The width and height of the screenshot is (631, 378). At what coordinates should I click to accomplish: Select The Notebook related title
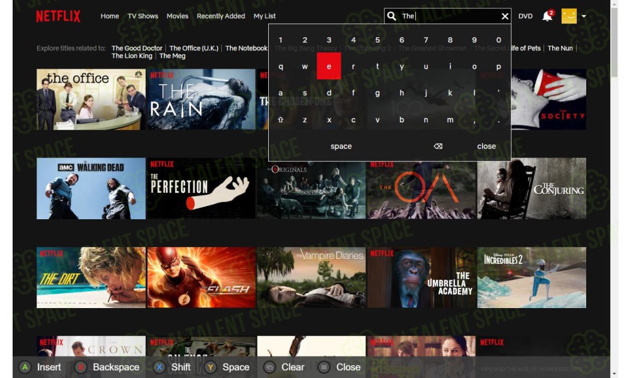tap(246, 49)
